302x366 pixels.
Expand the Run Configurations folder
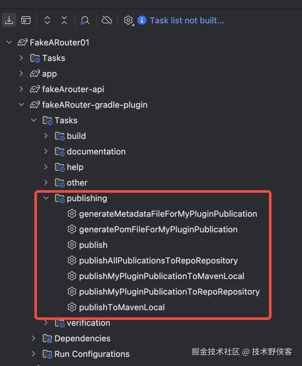click(x=34, y=354)
